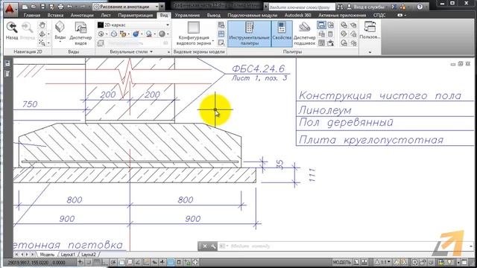
Task: Open the 2D-каркас visual style dropdown
Action: pyautogui.click(x=133, y=25)
